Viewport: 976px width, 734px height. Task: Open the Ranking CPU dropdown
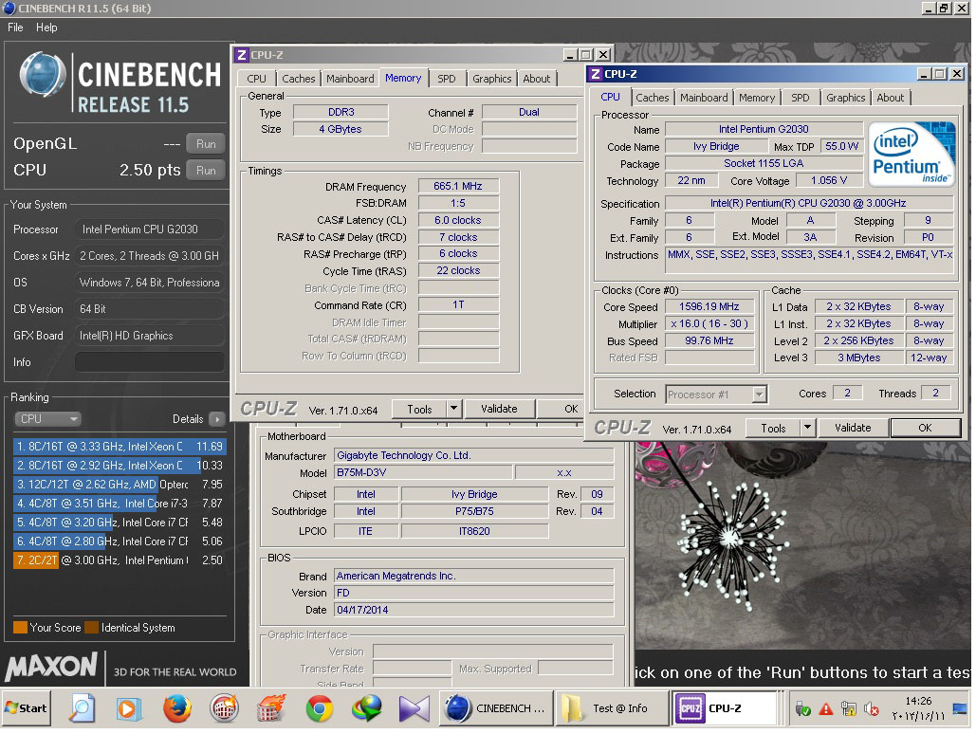(x=47, y=419)
